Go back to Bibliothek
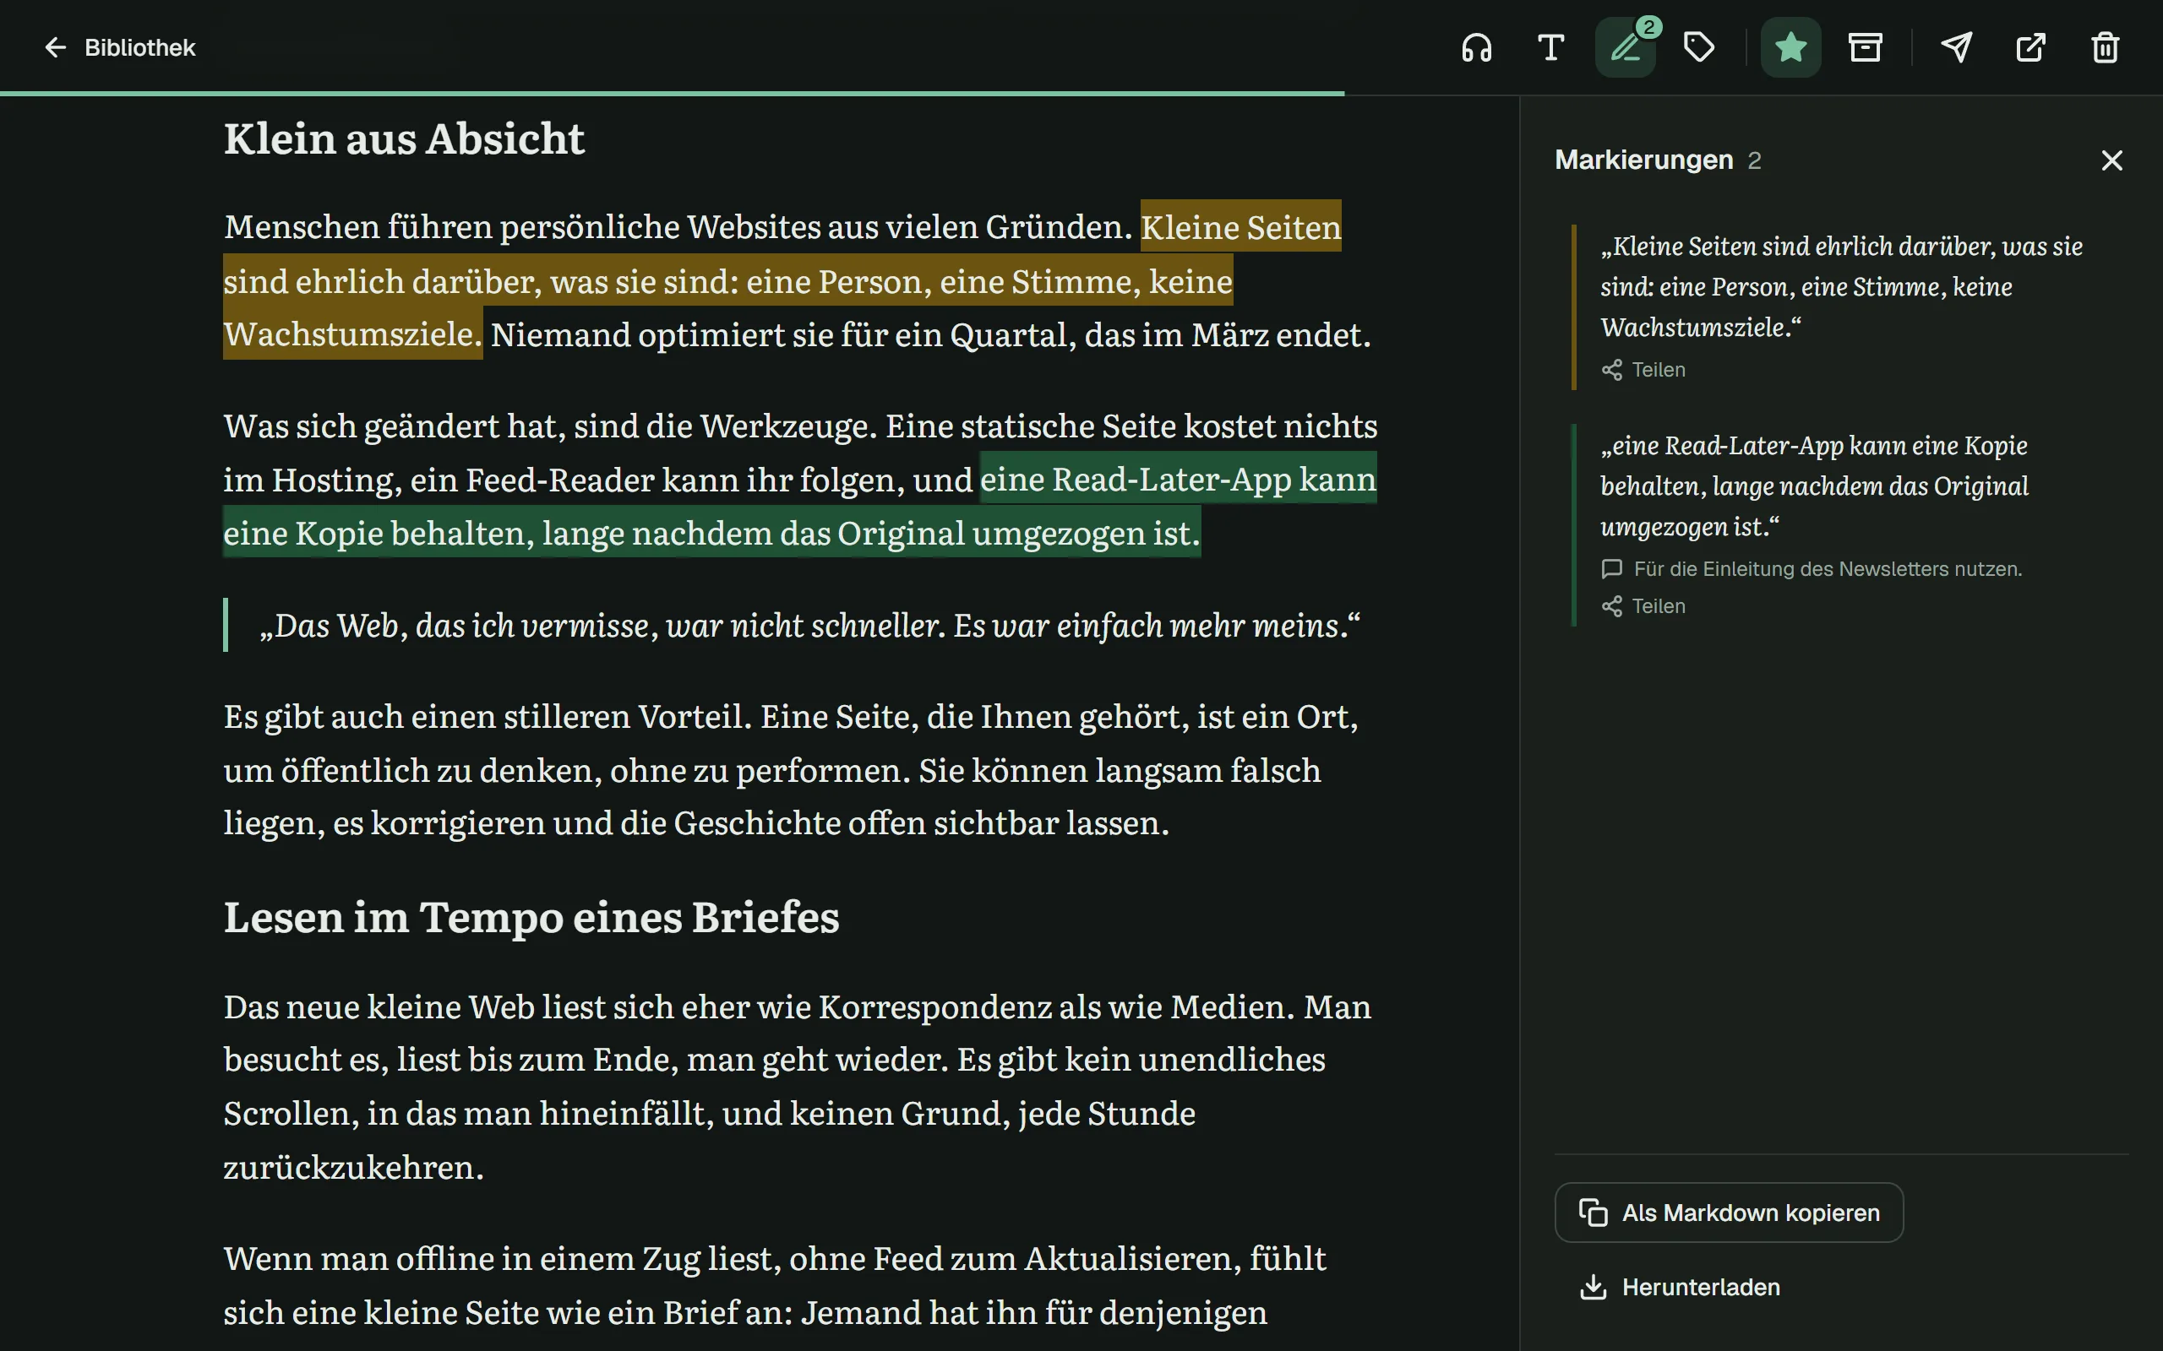Image resolution: width=2163 pixels, height=1351 pixels. (120, 47)
